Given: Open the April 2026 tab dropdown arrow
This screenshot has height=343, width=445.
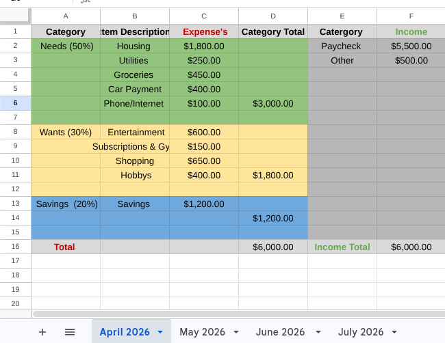Looking at the screenshot, I should click(x=160, y=332).
